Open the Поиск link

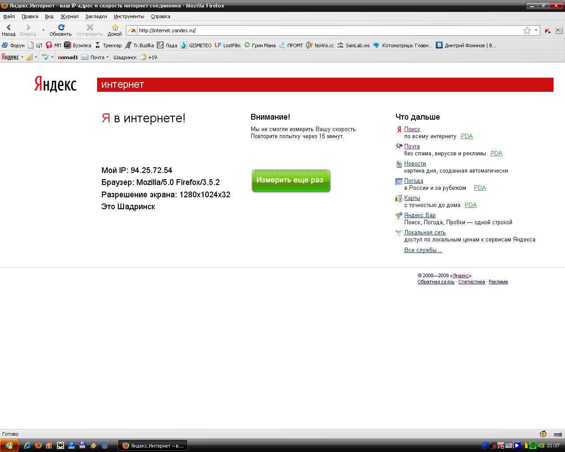(x=412, y=129)
